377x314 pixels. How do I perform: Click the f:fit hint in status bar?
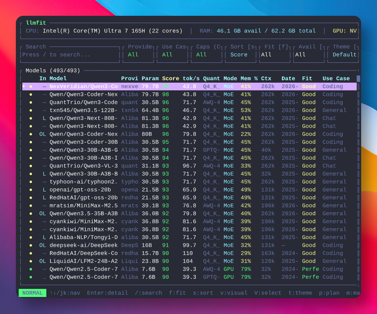pyautogui.click(x=178, y=293)
